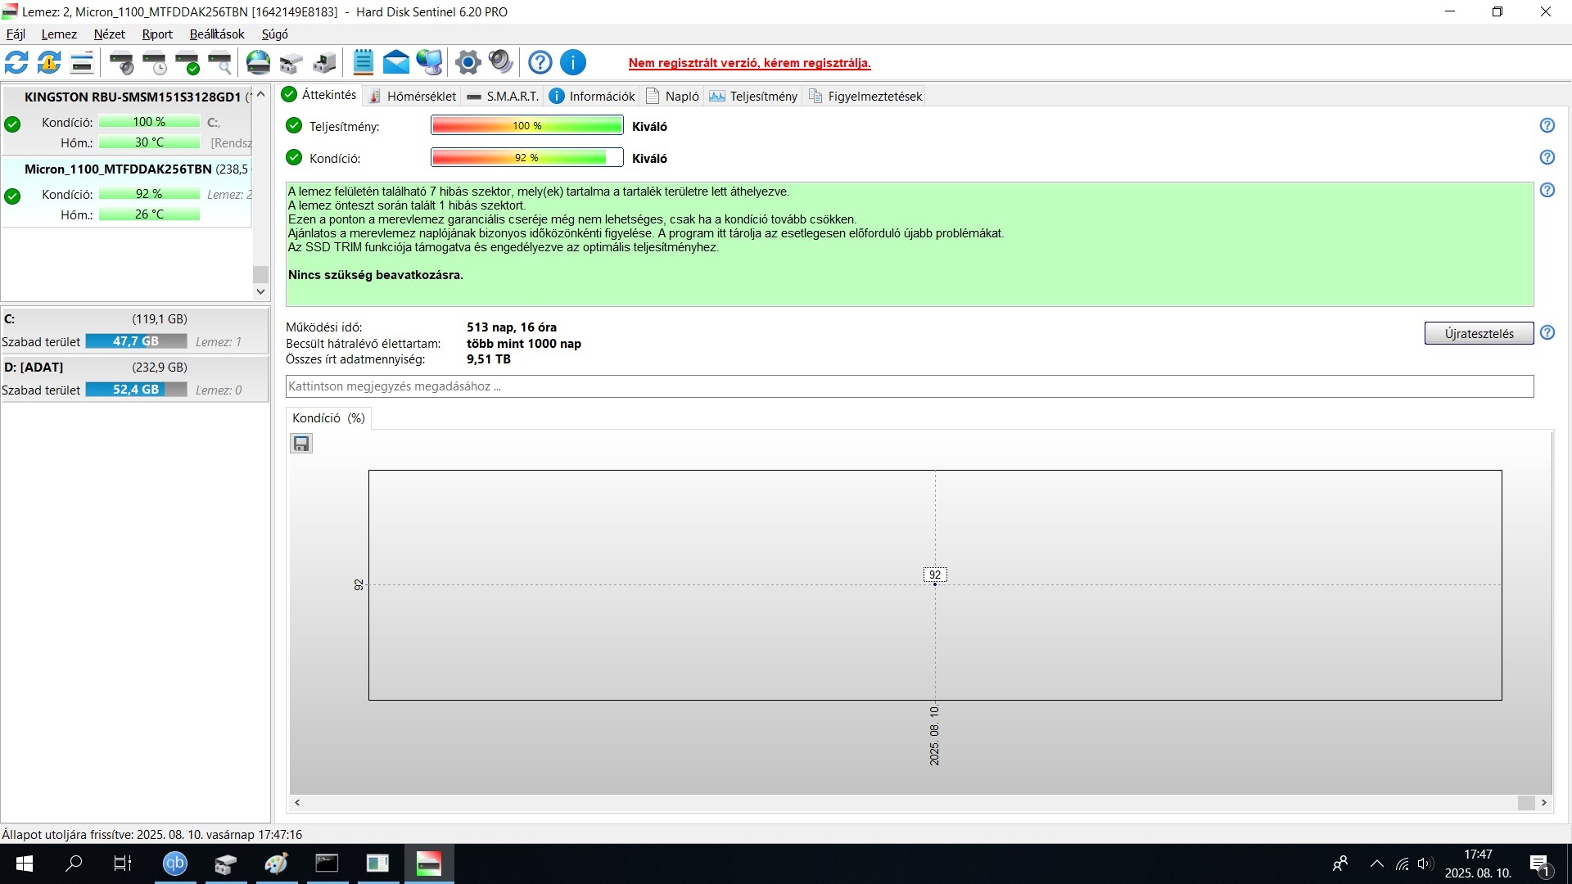The image size is (1572, 884).
Task: Switch to the S.M.A.R.T. tab
Action: [x=503, y=96]
